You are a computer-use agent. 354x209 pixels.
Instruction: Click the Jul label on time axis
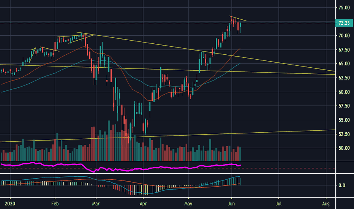278,204
